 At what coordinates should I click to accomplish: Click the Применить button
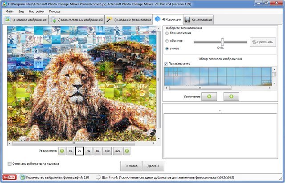[x=263, y=42]
